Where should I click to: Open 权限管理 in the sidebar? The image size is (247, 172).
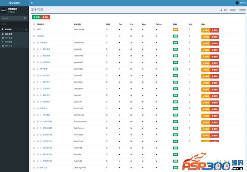point(9,42)
